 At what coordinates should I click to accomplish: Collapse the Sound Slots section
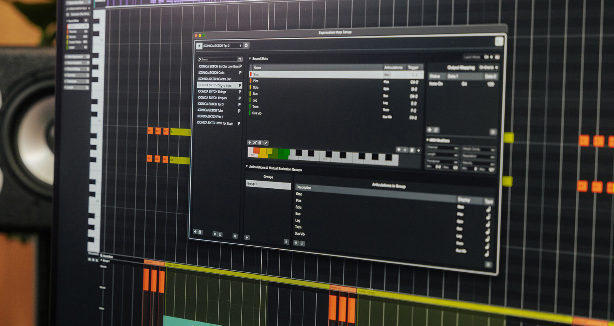(250, 59)
